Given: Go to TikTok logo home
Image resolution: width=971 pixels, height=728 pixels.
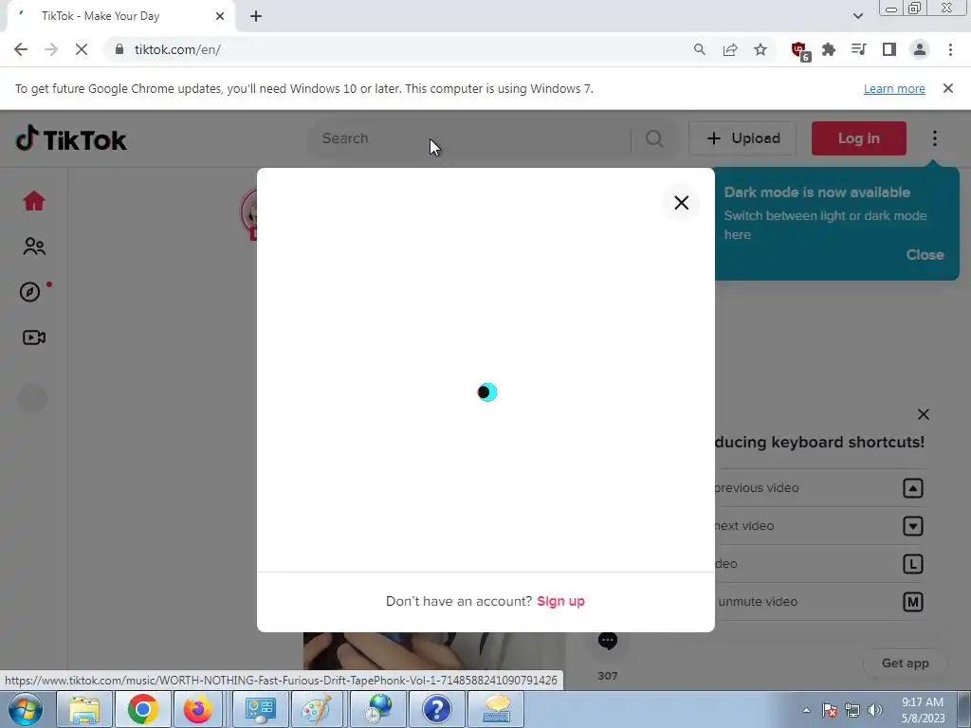Looking at the screenshot, I should 70,139.
